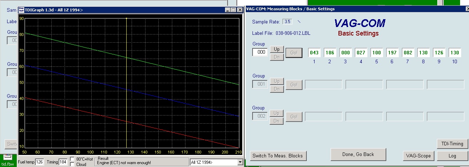Select value 126 in field 9
This screenshot has height=167, width=469.
point(439,53)
